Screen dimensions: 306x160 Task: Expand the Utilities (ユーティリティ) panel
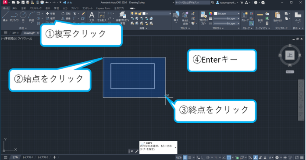click(x=263, y=28)
